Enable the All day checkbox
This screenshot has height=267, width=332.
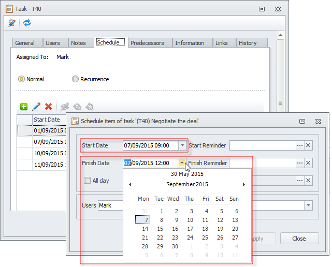point(87,181)
